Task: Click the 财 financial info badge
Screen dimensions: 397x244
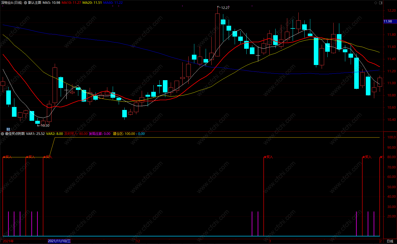Action: (8, 129)
